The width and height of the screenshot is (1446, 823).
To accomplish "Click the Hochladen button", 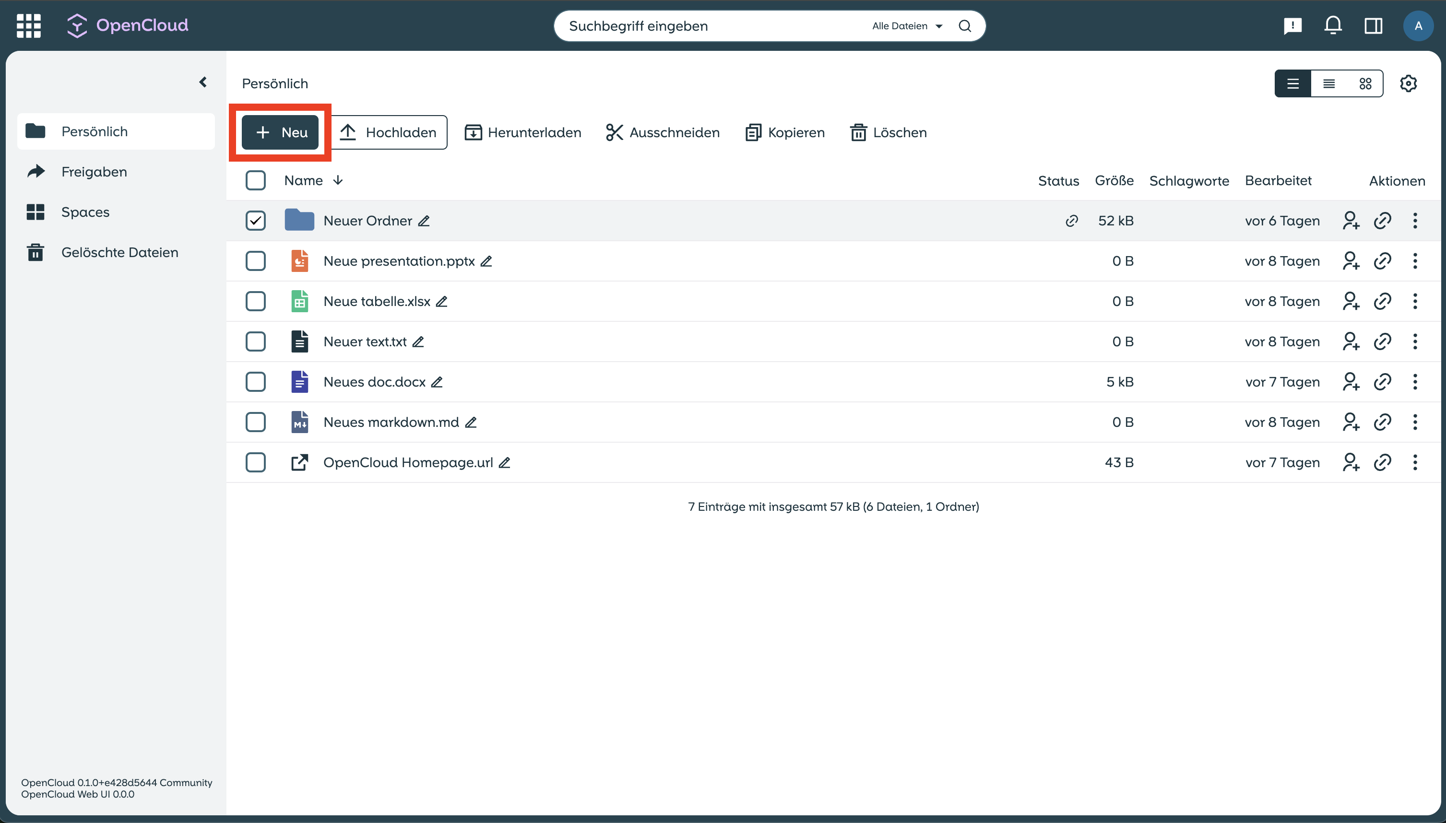I will point(388,132).
